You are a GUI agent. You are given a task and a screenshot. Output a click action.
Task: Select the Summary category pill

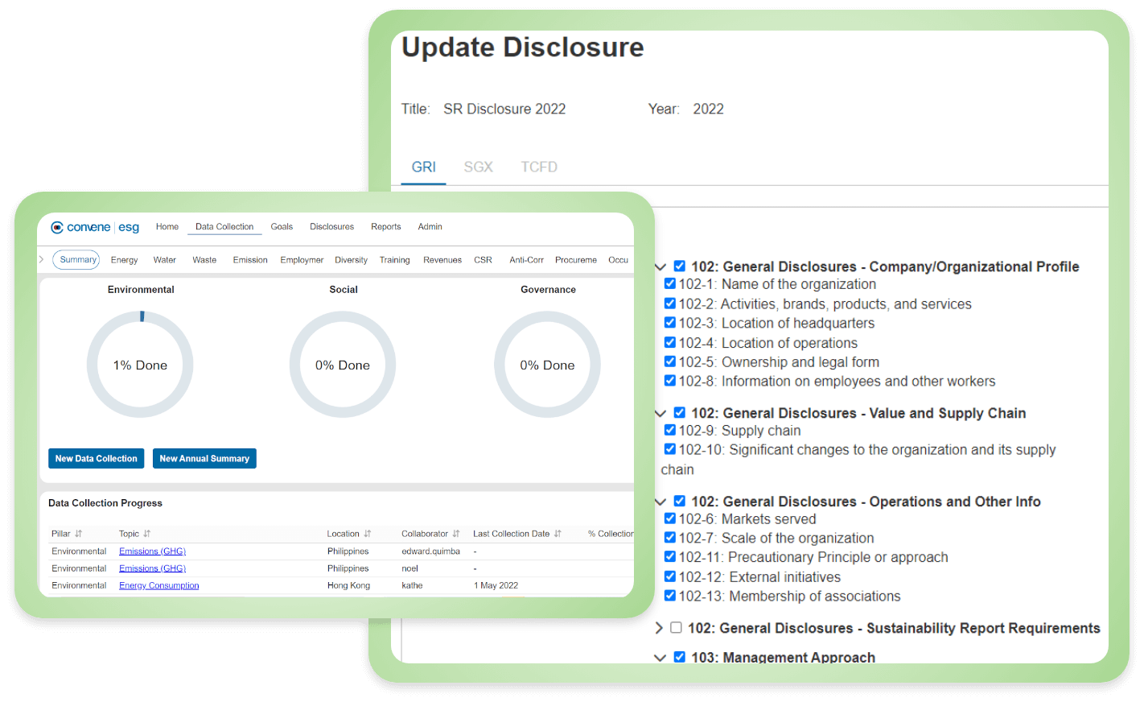tap(77, 260)
